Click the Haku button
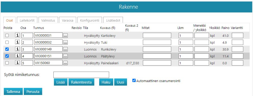Image resolution: width=253 pixels, height=96 pixels. 106,82
